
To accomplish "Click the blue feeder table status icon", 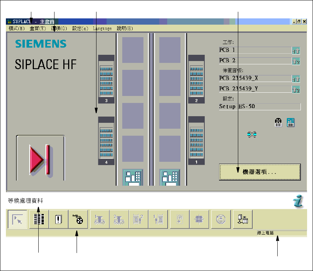I will tap(291, 122).
